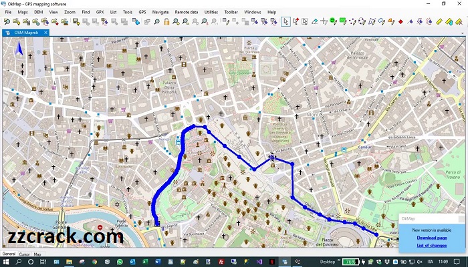Open the Maps menu
Screen dimensions: 468x267
coord(23,12)
